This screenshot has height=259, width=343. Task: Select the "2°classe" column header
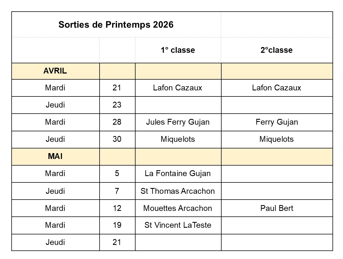tap(276, 50)
